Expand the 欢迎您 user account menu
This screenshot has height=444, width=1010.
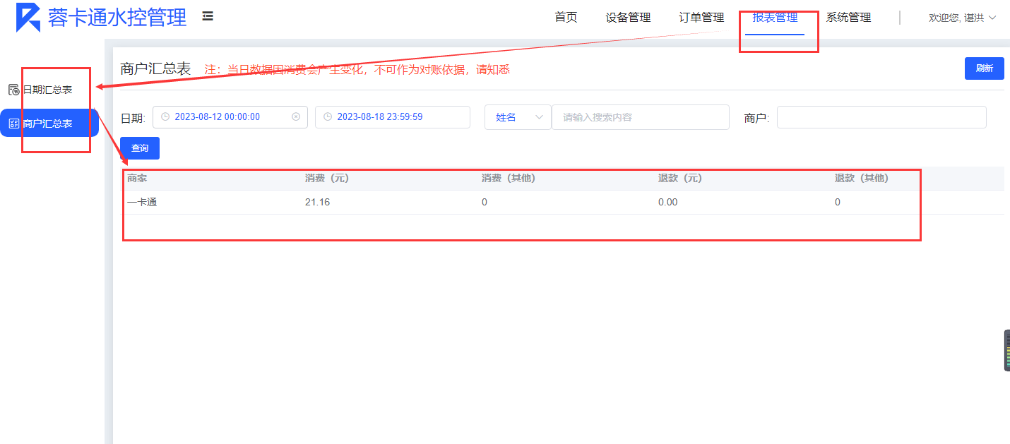(962, 18)
